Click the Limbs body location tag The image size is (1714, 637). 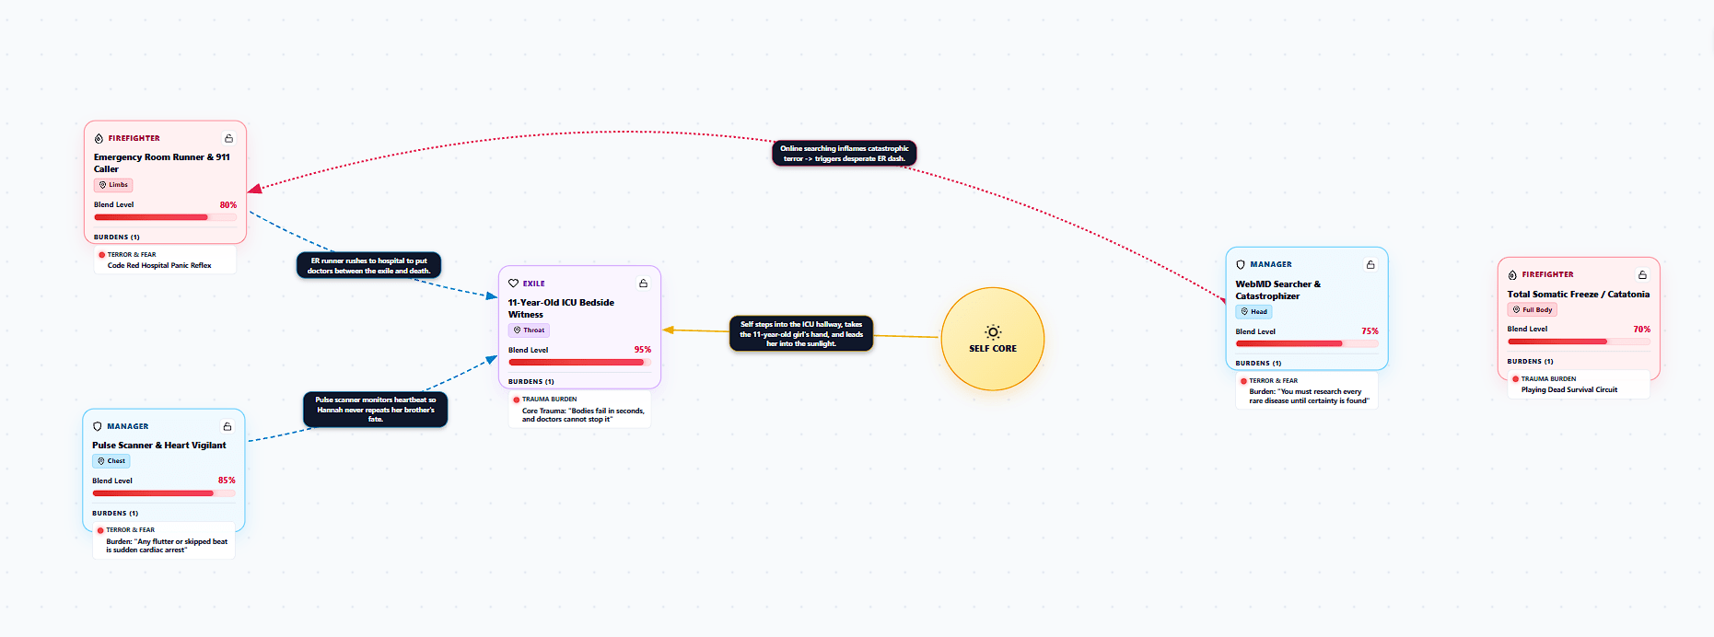113,185
